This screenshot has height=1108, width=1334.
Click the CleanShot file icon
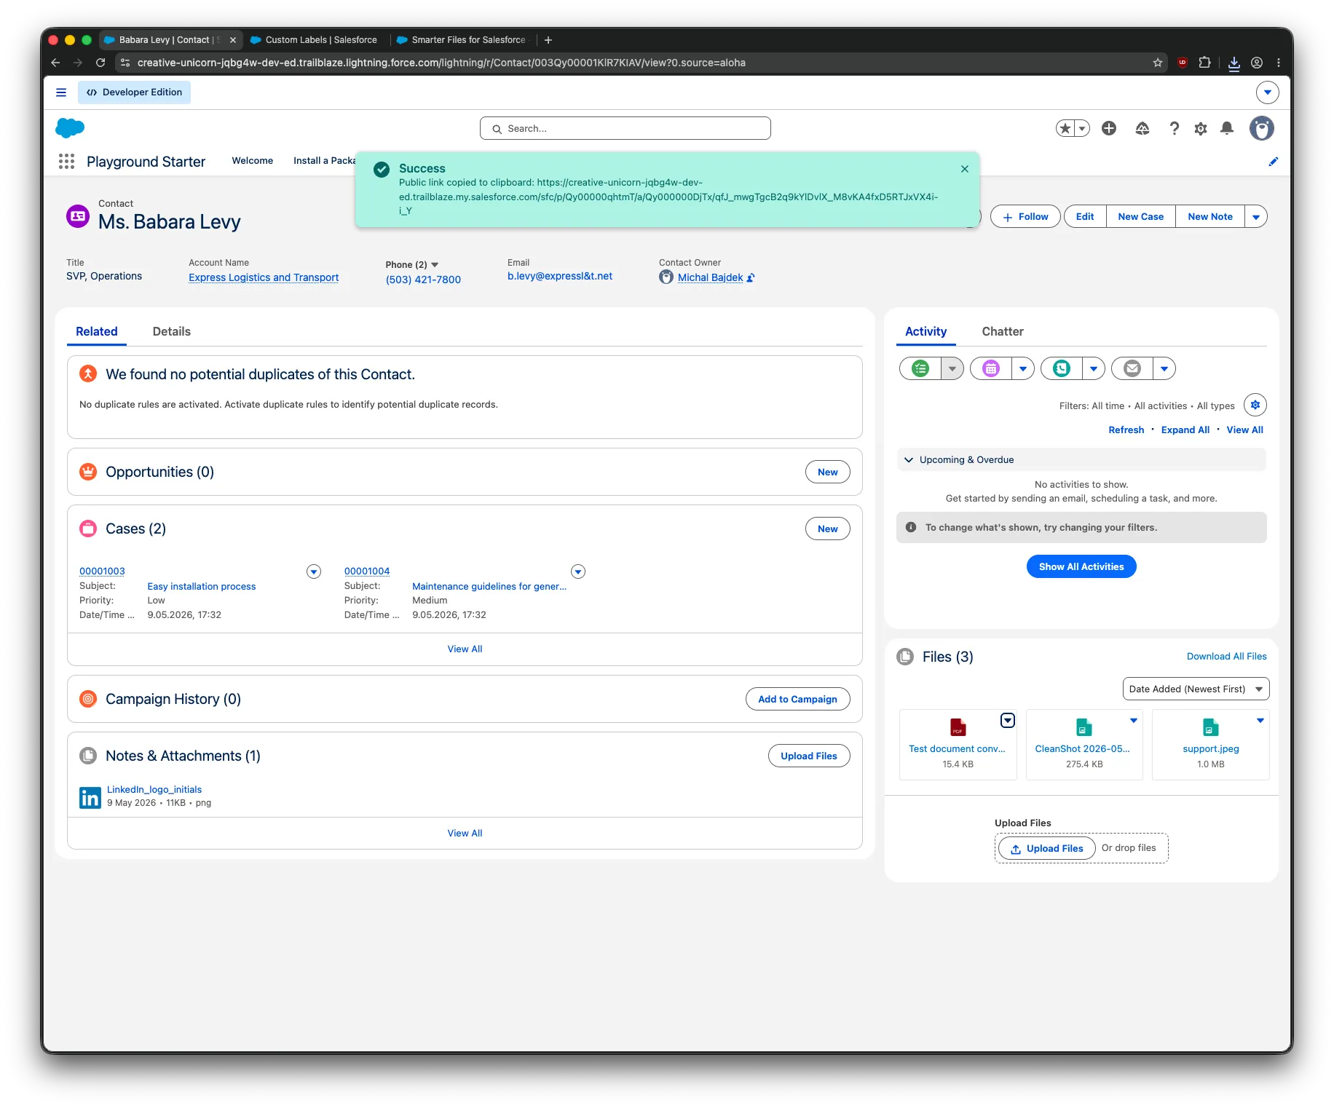pos(1084,727)
